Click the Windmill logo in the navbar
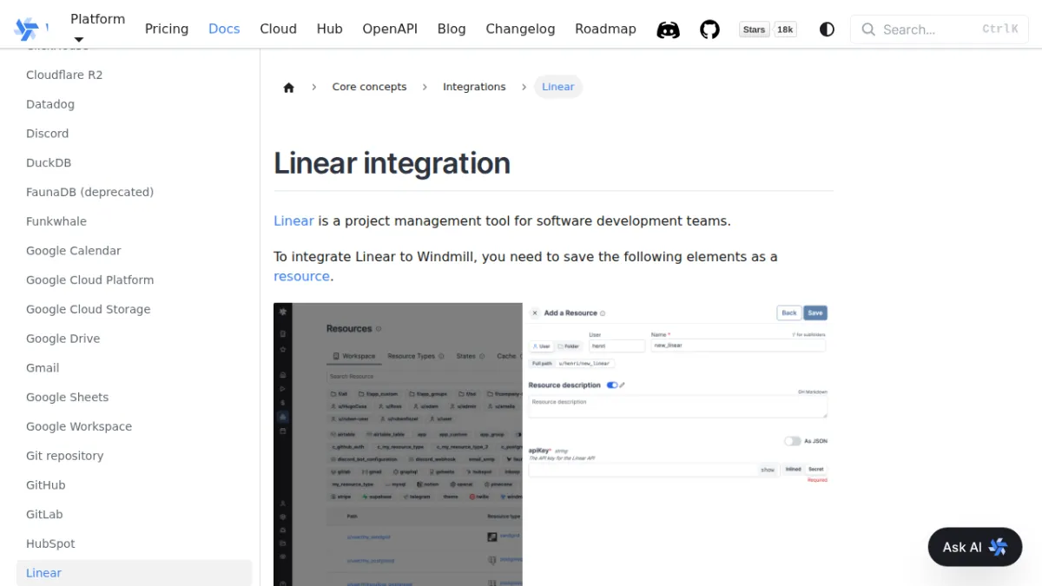This screenshot has width=1042, height=586. coord(26,29)
